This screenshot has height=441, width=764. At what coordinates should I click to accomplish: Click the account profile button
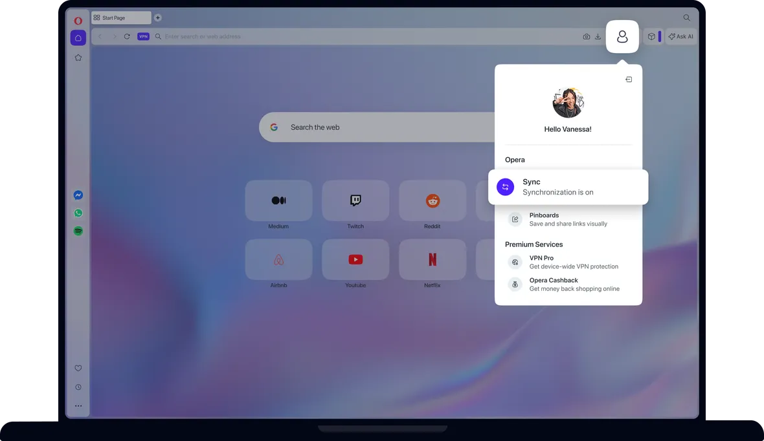click(622, 36)
